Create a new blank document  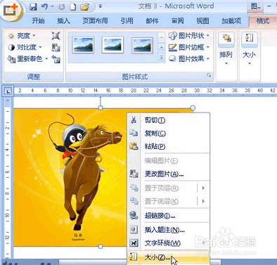pyautogui.click(x=73, y=7)
